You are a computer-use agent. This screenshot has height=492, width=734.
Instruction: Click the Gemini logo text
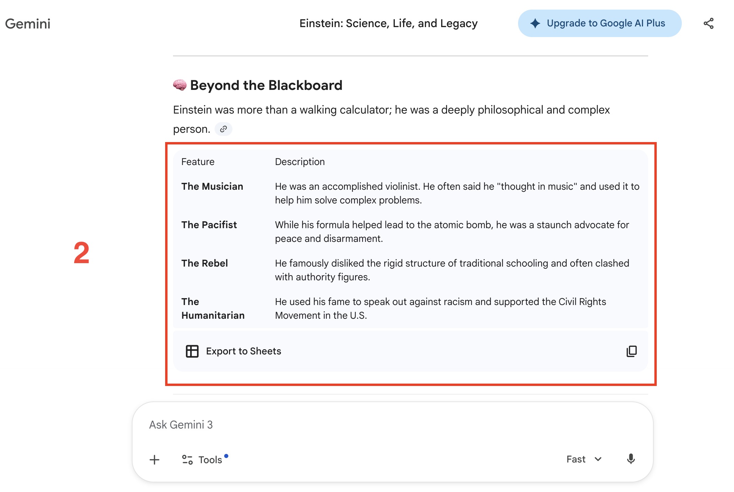coord(28,24)
